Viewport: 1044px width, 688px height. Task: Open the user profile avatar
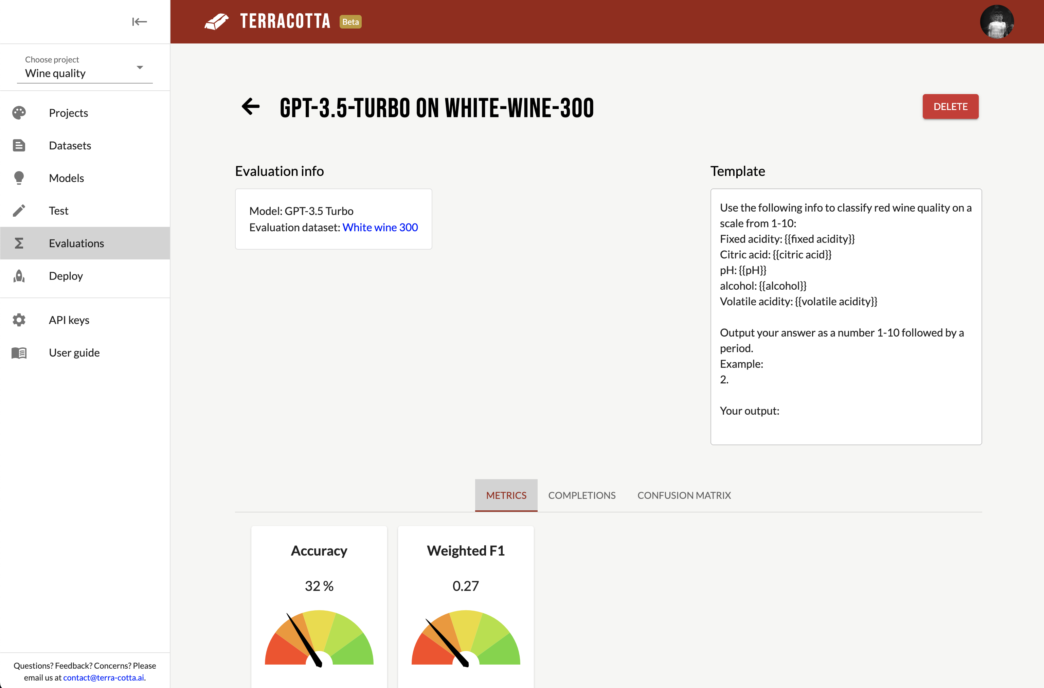(996, 21)
